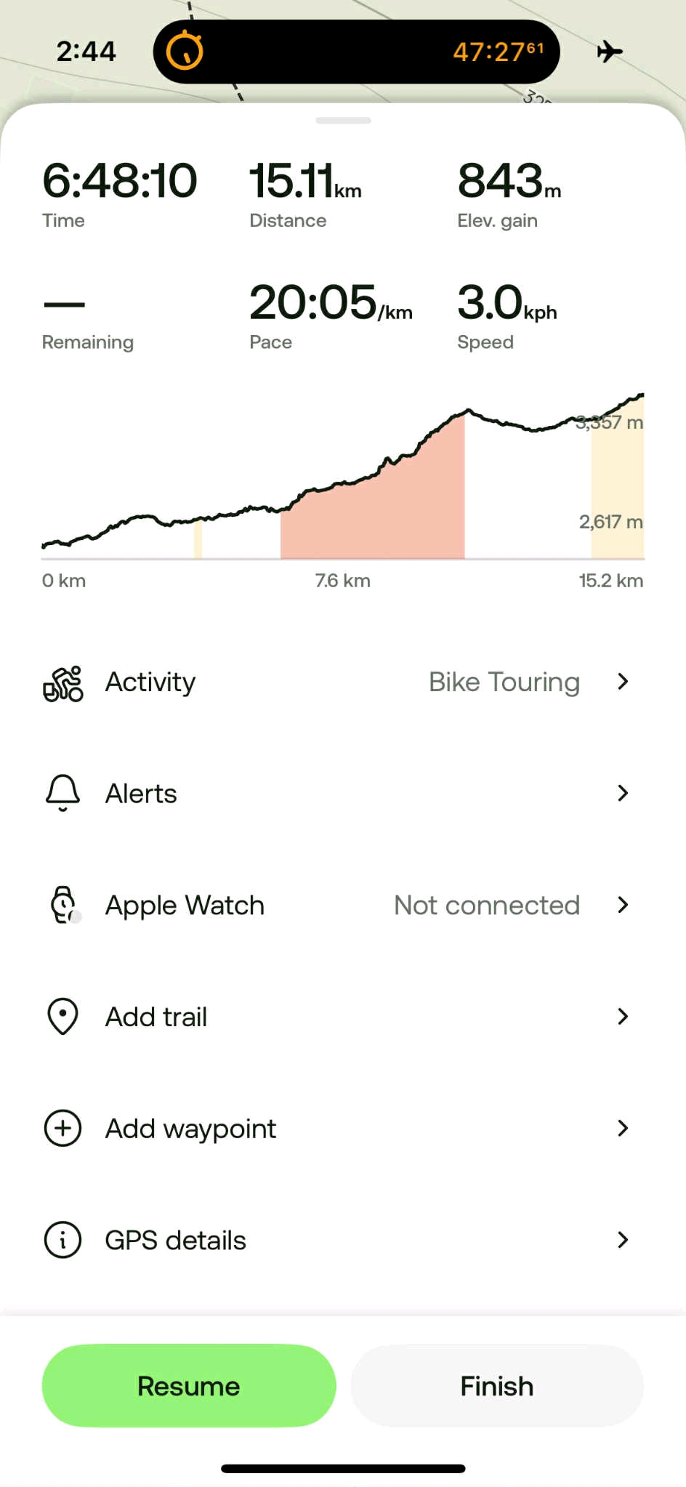
Task: Tap the airplane mode status icon
Action: (610, 52)
